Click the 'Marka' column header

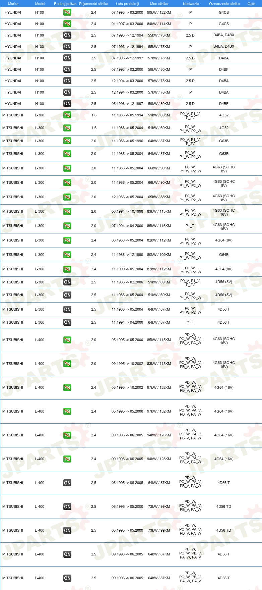point(13,4)
